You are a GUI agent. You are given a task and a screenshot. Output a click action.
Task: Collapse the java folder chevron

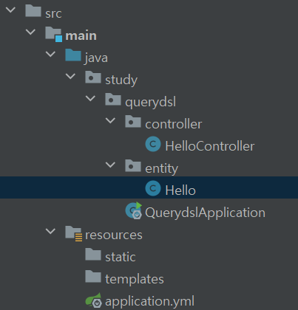pos(50,55)
